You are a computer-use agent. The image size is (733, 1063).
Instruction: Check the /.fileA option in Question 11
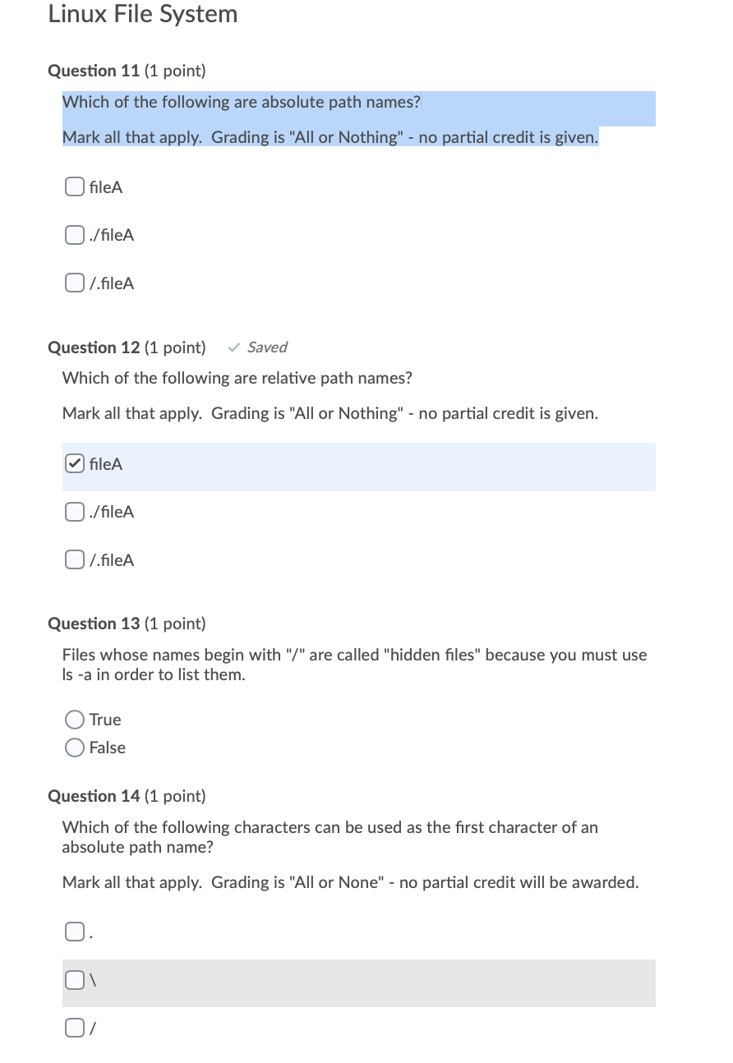(74, 282)
